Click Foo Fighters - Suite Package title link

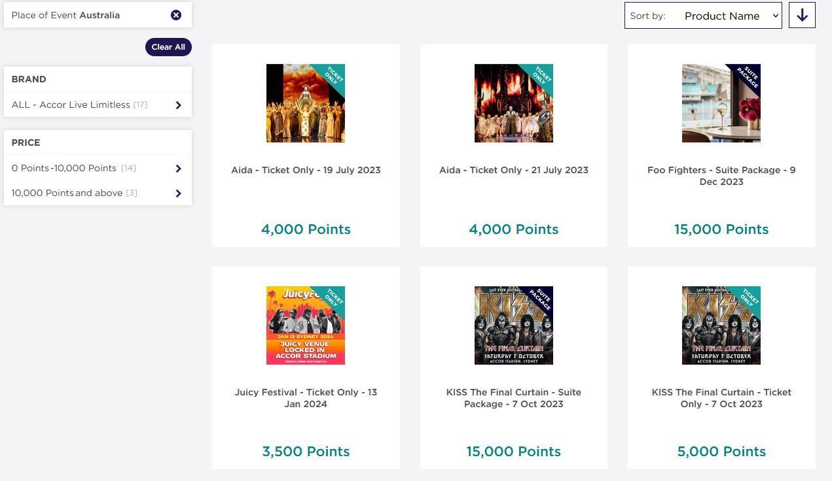point(721,176)
